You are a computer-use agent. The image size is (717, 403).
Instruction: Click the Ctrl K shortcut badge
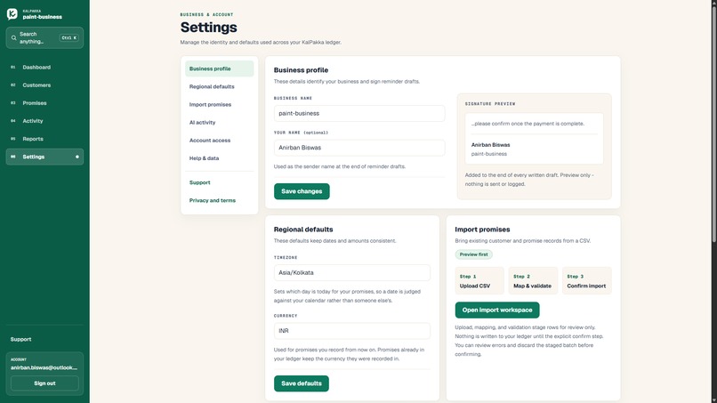pyautogui.click(x=69, y=38)
